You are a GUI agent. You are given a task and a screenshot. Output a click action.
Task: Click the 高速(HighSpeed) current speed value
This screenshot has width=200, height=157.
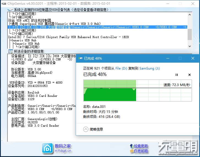coord(40,73)
